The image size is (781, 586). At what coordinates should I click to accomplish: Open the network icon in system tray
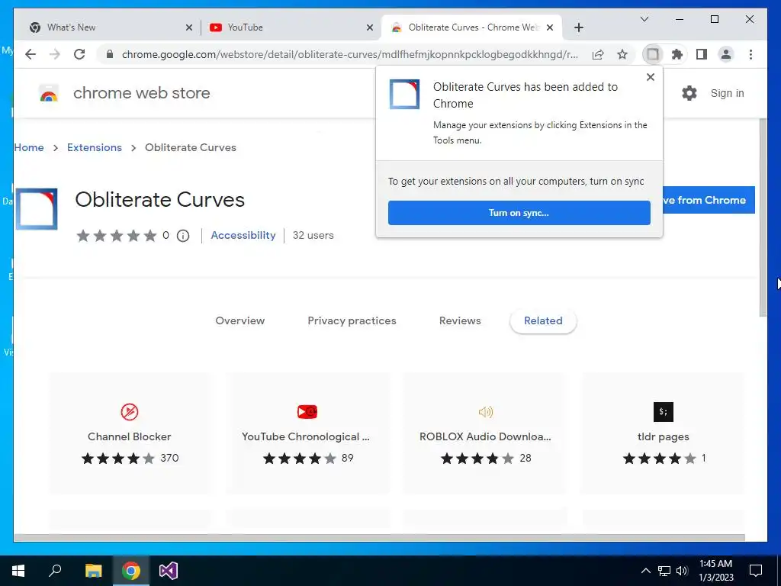[x=664, y=571]
